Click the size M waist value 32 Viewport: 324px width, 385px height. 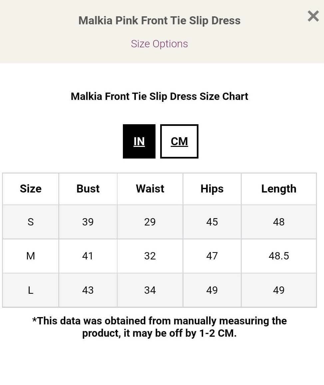coord(150,256)
